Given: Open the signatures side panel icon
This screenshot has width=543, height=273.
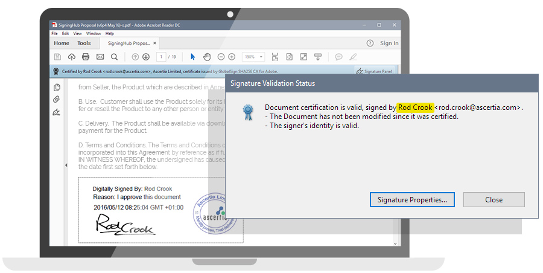Looking at the screenshot, I should 57,112.
